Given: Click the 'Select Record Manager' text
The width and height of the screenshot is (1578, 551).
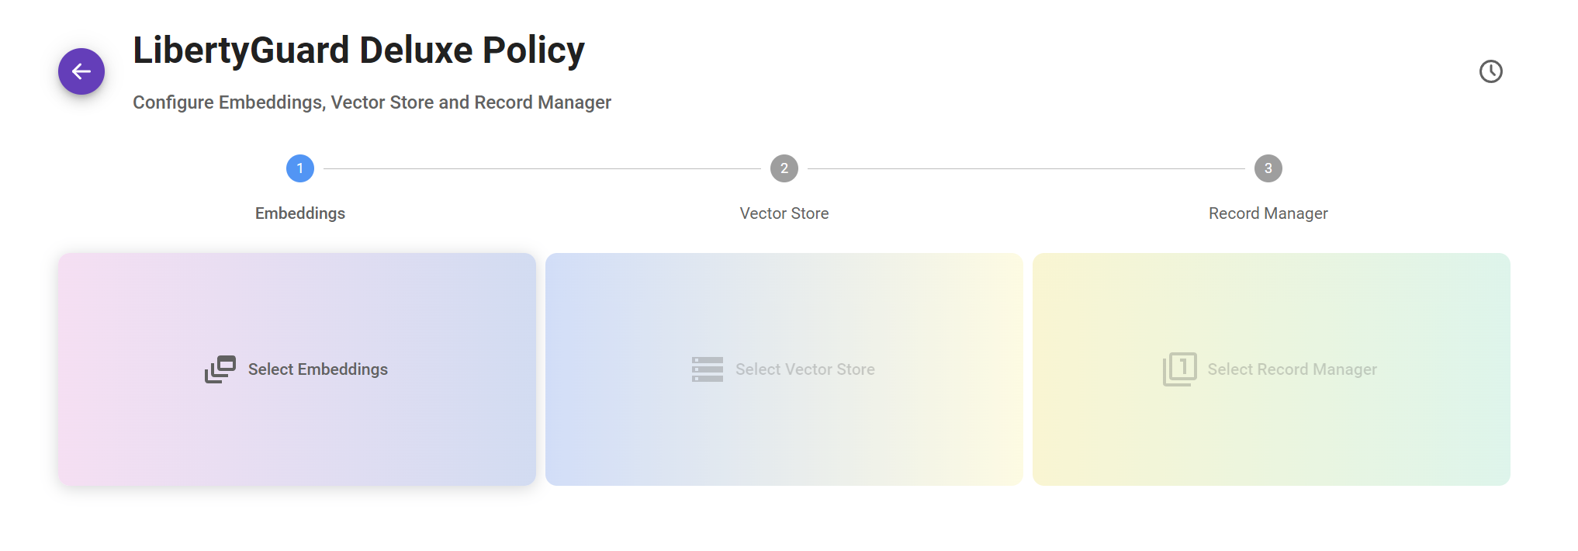Looking at the screenshot, I should coord(1292,369).
